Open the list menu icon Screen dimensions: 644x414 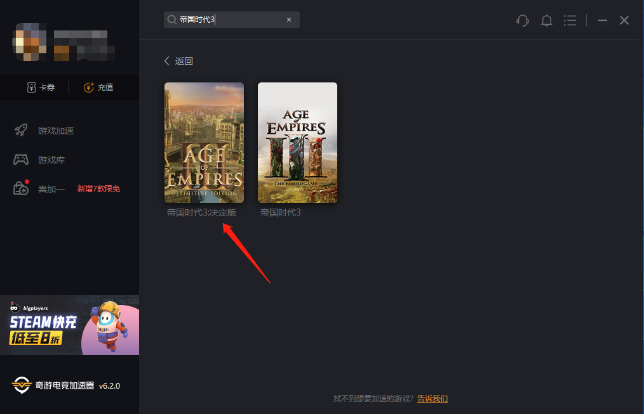570,20
